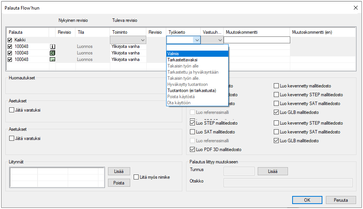Expand the Vastuuhenkilö dropdown in Kaikki row
The height and width of the screenshot is (209, 363).
[220, 40]
